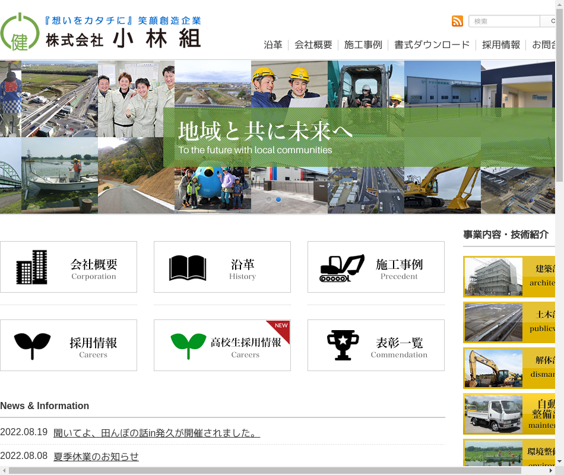Viewport: 564px width, 475px height.
Task: Click the excavator icon for 施工事例
Action: click(x=341, y=268)
